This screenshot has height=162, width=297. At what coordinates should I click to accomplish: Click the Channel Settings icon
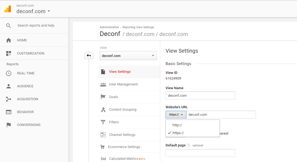click(103, 135)
